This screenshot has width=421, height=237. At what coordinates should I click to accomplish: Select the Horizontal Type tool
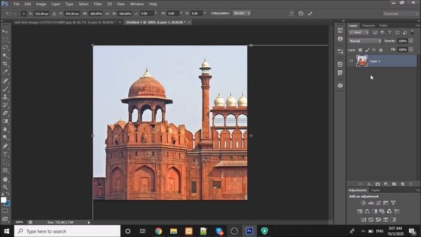coord(5,154)
